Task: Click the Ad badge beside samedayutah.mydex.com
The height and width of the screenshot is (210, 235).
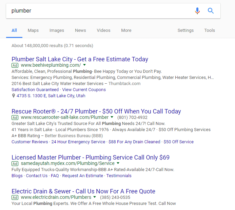Action: point(15,164)
